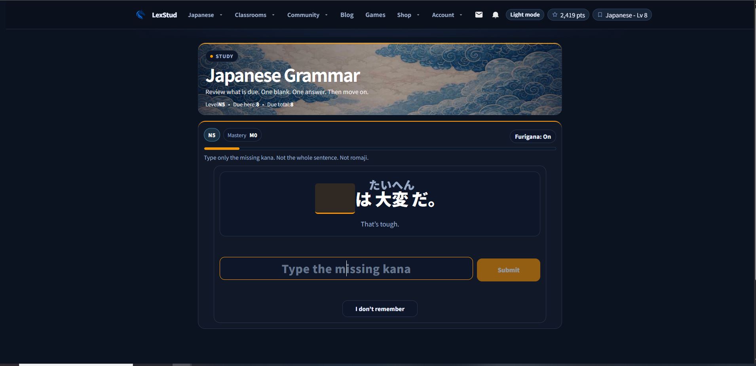The image size is (756, 366).
Task: Open the Games menu item
Action: click(375, 15)
